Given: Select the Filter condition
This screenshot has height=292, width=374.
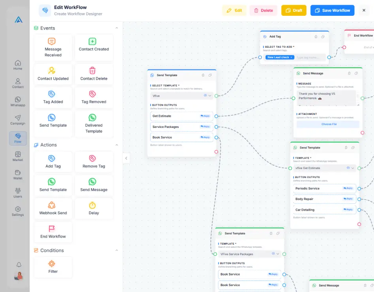Looking at the screenshot, I should (53, 267).
